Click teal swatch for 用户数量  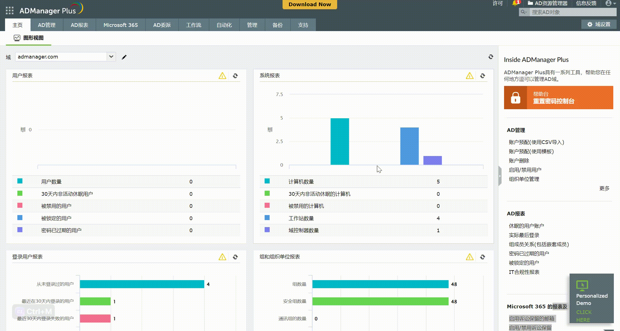pos(20,181)
